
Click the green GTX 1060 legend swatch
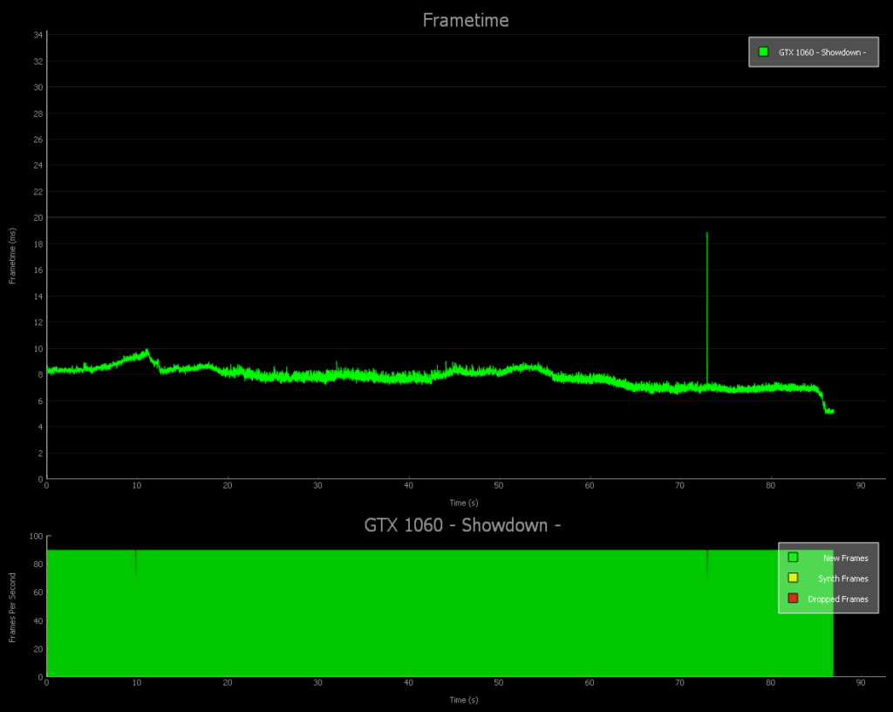[763, 52]
